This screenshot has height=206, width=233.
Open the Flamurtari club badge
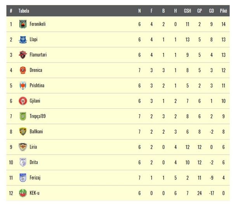point(23,55)
